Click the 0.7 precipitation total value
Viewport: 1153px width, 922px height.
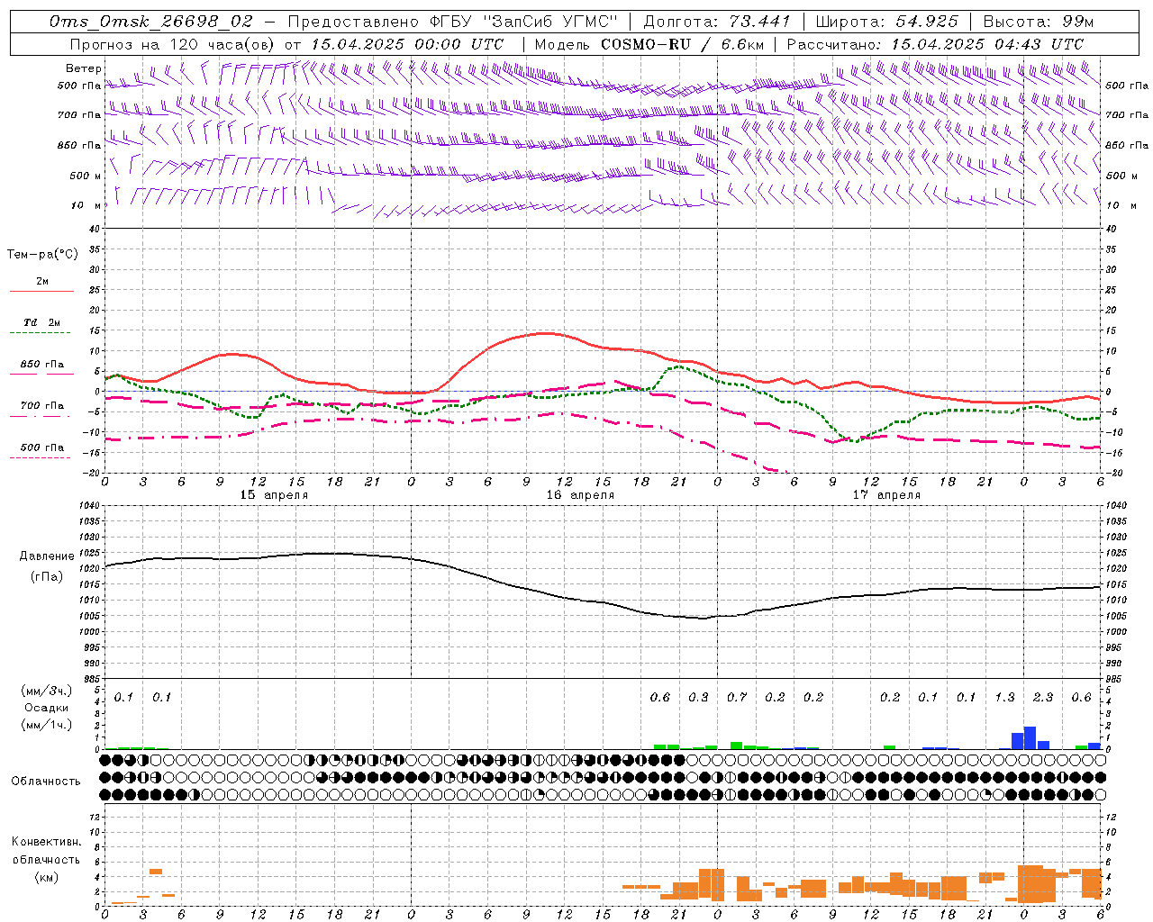point(737,698)
